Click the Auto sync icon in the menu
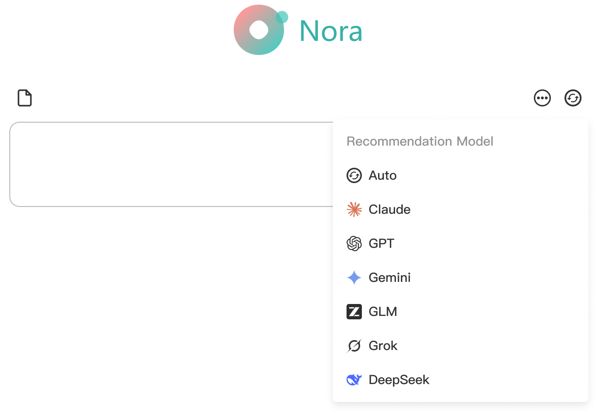The image size is (596, 413). [x=354, y=175]
